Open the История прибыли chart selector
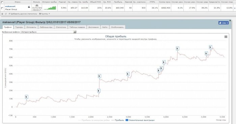This screenshot has height=124, width=236. (x=48, y=32)
